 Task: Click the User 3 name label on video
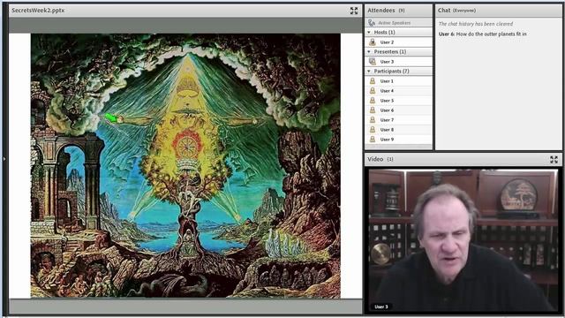pos(381,307)
